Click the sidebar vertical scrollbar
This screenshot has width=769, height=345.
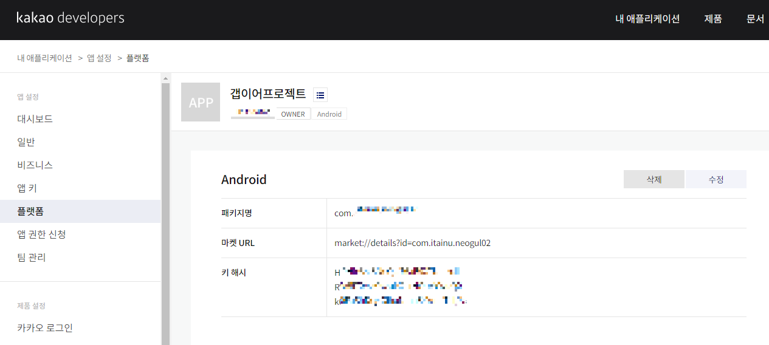165,214
